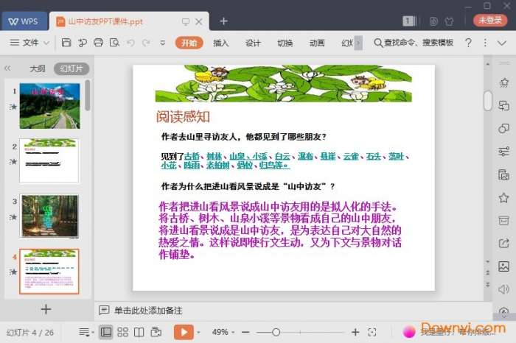Click the Print icon

(x=98, y=43)
